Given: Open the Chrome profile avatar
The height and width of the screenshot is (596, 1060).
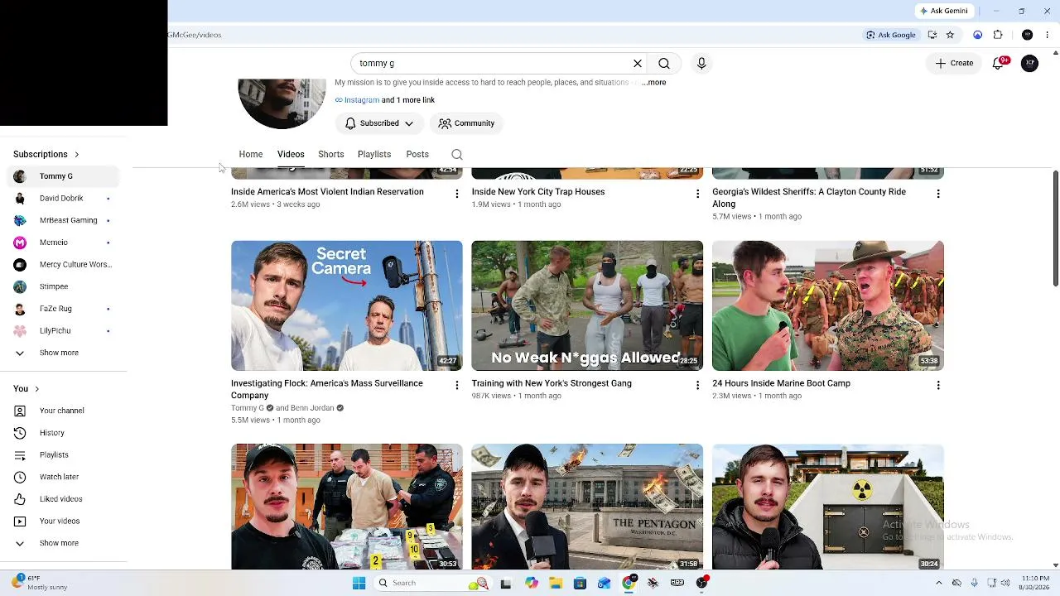Looking at the screenshot, I should 1028,35.
